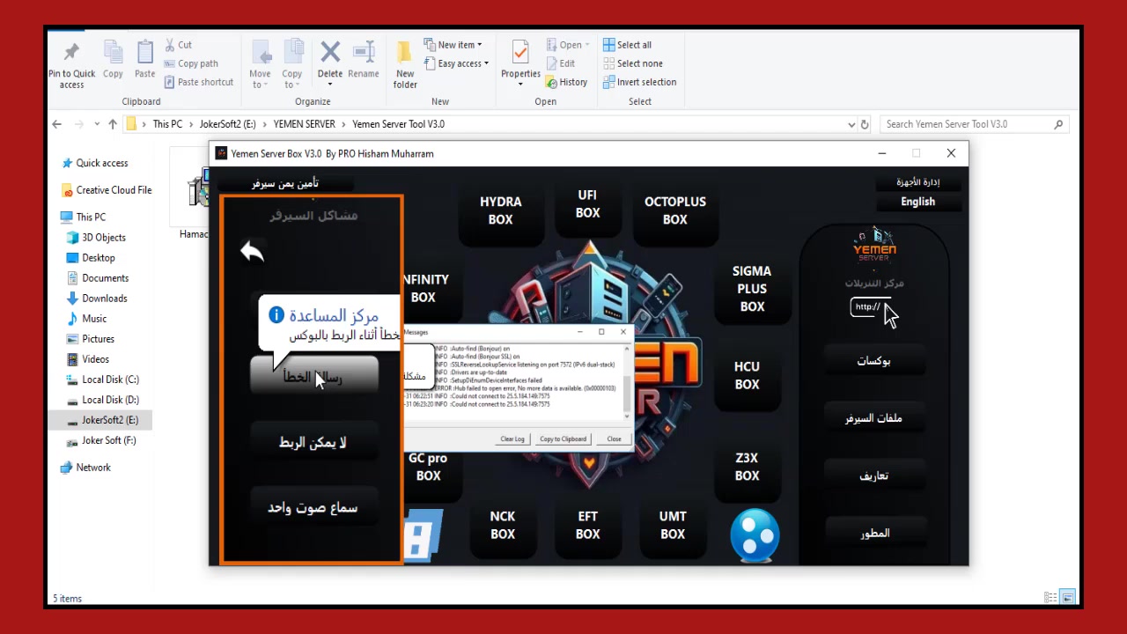Select Joker Soft (F:) drive in the sidebar

pos(101,439)
